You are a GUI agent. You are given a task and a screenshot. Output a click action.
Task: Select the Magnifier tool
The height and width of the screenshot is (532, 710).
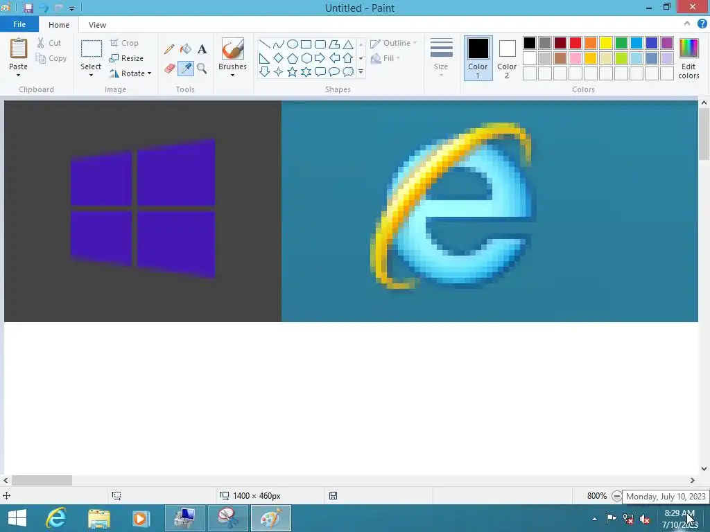(202, 69)
